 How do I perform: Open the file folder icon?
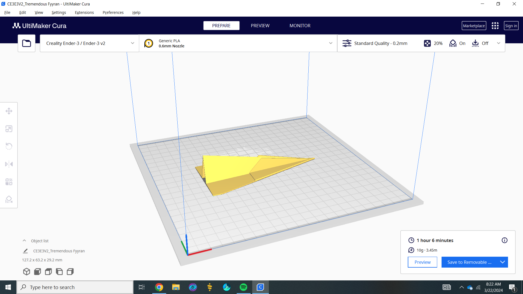coord(26,43)
